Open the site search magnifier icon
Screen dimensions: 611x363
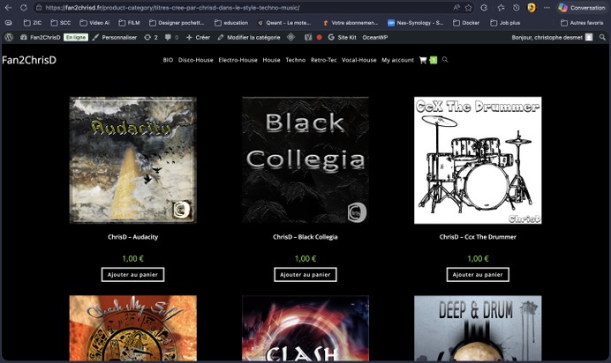point(445,60)
